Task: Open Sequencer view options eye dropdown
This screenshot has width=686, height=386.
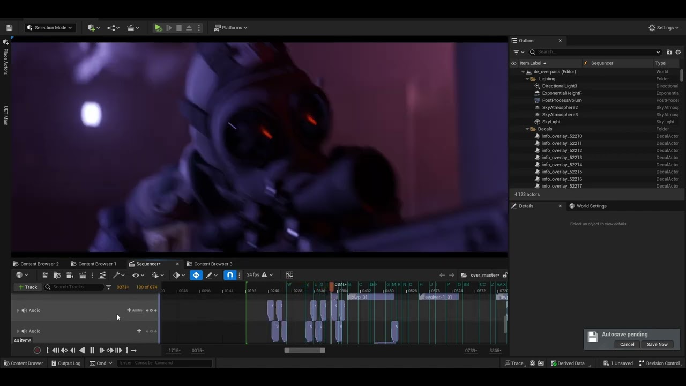Action: 138,276
